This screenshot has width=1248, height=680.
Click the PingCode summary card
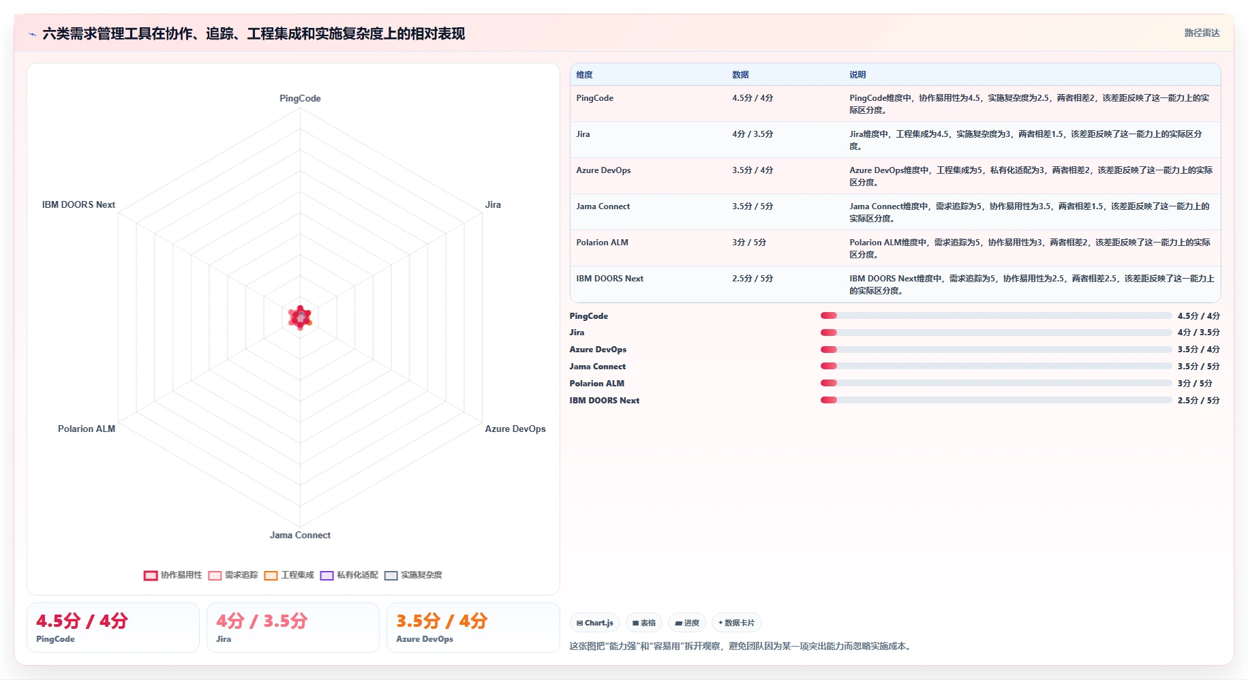[113, 628]
